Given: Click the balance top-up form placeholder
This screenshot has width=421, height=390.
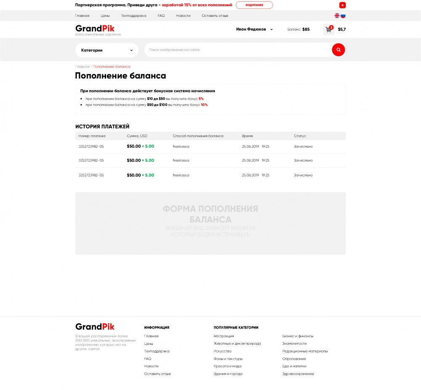Looking at the screenshot, I should point(210,223).
